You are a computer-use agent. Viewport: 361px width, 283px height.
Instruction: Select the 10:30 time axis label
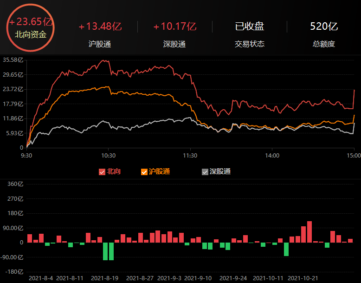click(x=108, y=156)
